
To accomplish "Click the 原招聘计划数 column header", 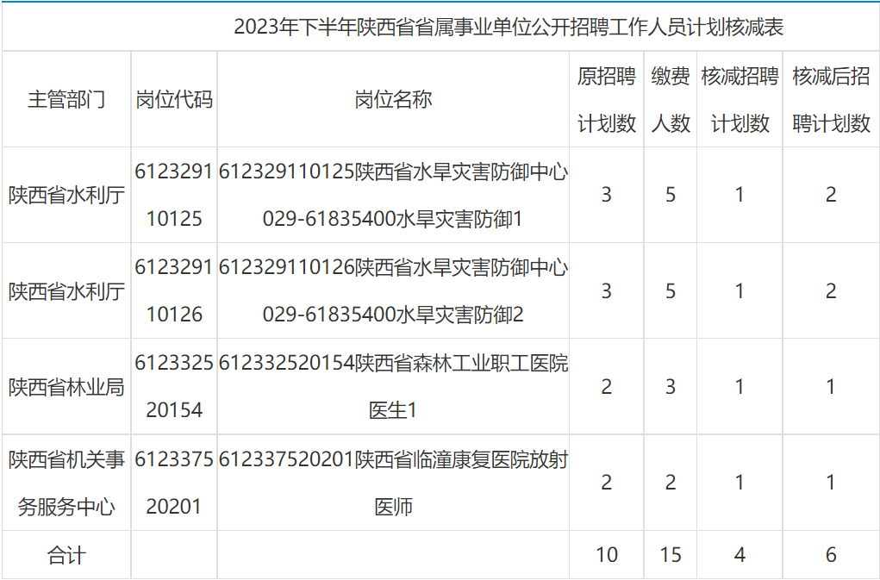I will [606, 100].
